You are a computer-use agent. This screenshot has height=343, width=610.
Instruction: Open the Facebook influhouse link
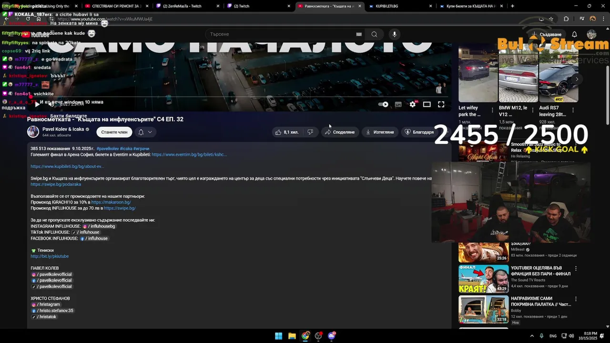pyautogui.click(x=94, y=238)
